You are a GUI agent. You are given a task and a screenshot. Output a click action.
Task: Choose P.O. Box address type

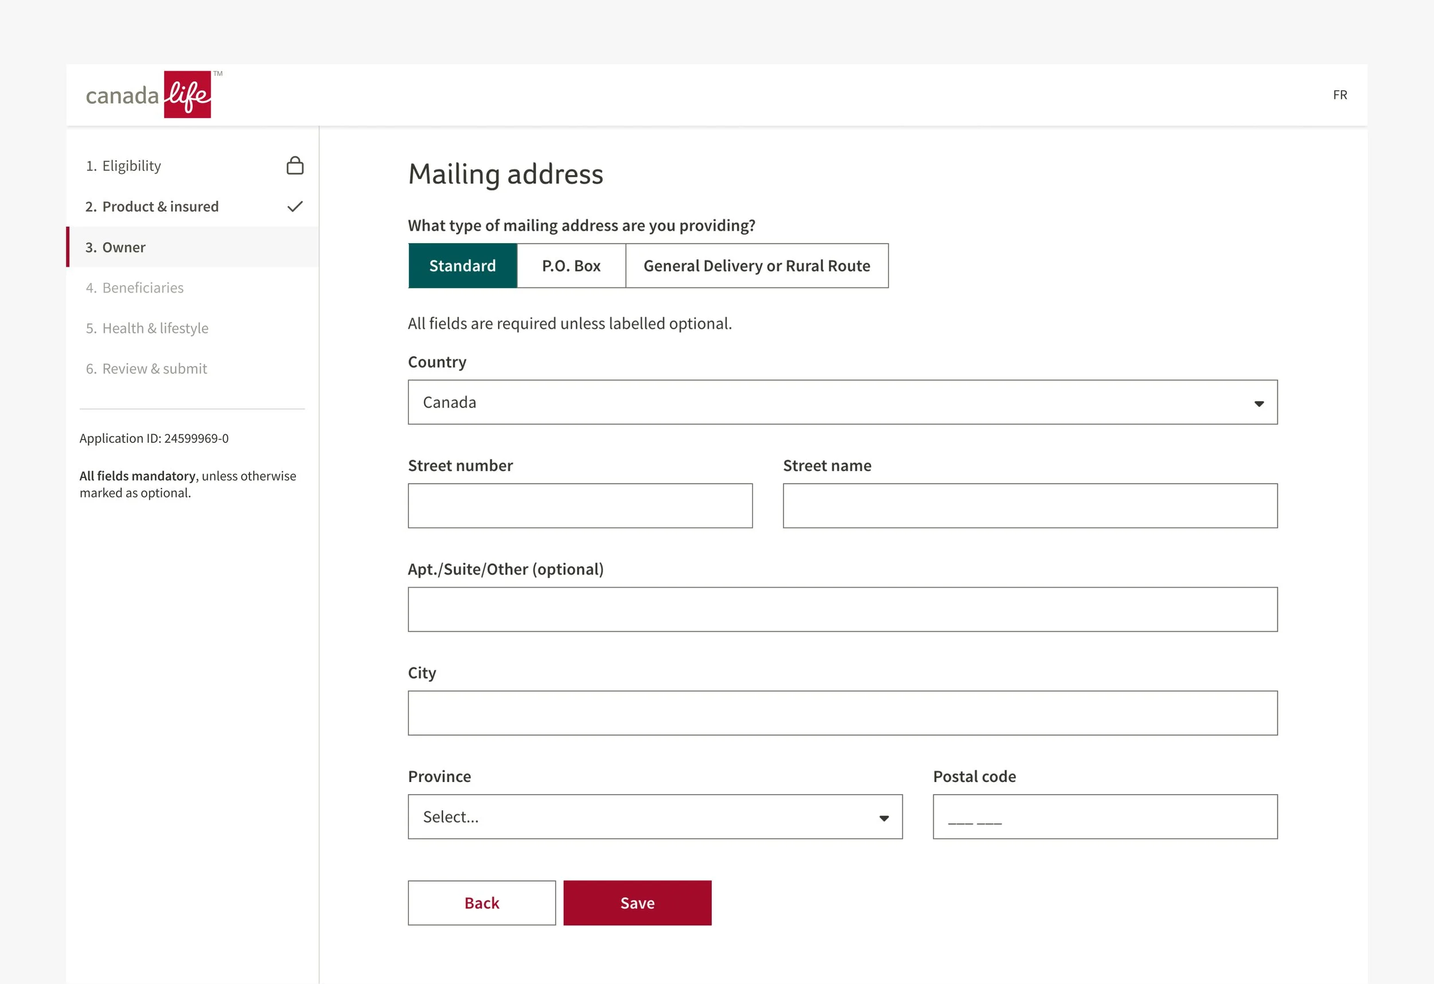coord(571,266)
